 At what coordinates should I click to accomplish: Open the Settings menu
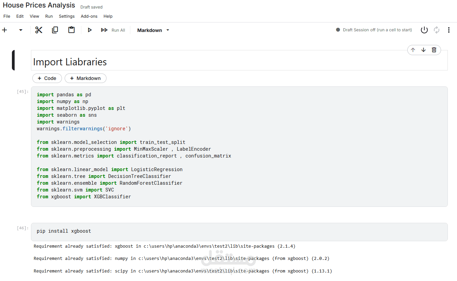click(x=67, y=16)
